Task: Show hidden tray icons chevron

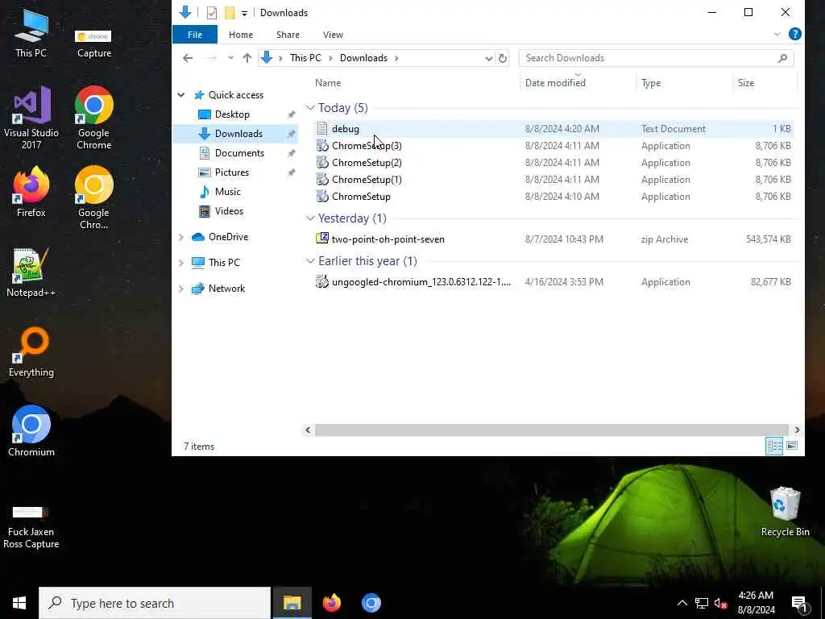Action: pyautogui.click(x=682, y=603)
